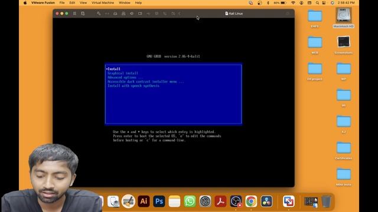The width and height of the screenshot is (378, 212).
Task: Open OBS Studio from the Dock
Action: point(236,201)
